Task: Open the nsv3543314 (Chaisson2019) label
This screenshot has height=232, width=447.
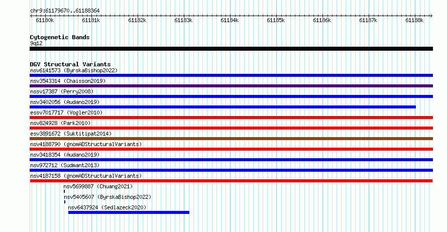Action: 68,81
